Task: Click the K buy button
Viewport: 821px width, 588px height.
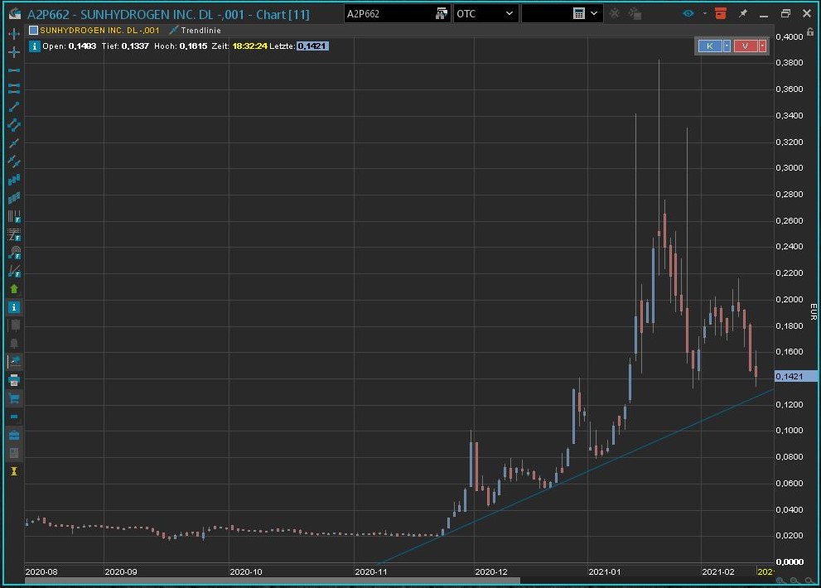Action: pos(710,46)
